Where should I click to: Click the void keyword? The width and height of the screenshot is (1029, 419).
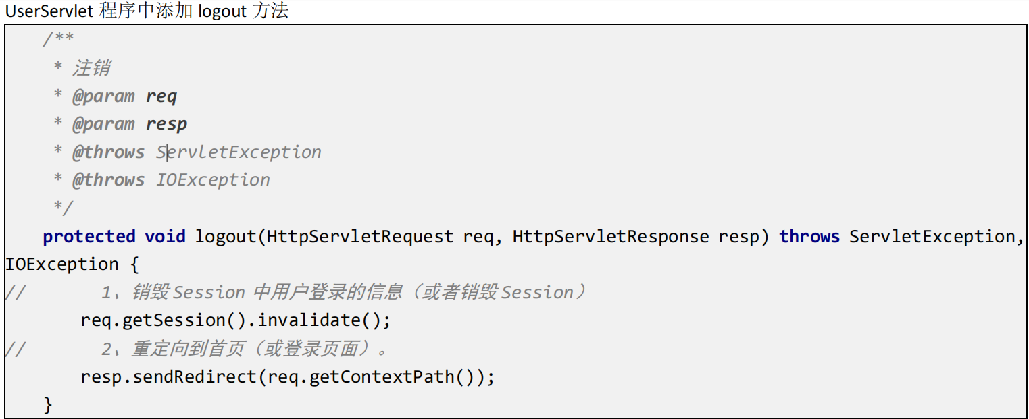165,237
